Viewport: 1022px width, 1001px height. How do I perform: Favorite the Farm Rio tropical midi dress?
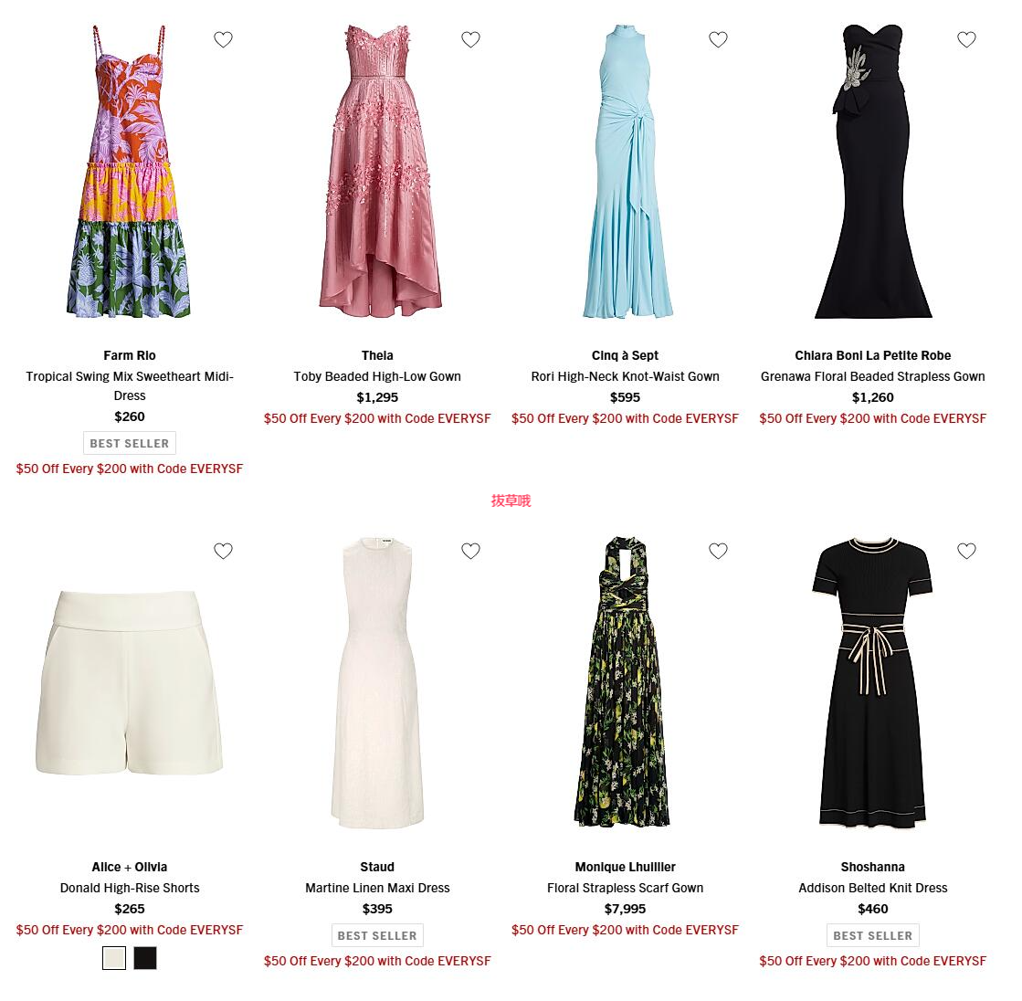(x=223, y=40)
